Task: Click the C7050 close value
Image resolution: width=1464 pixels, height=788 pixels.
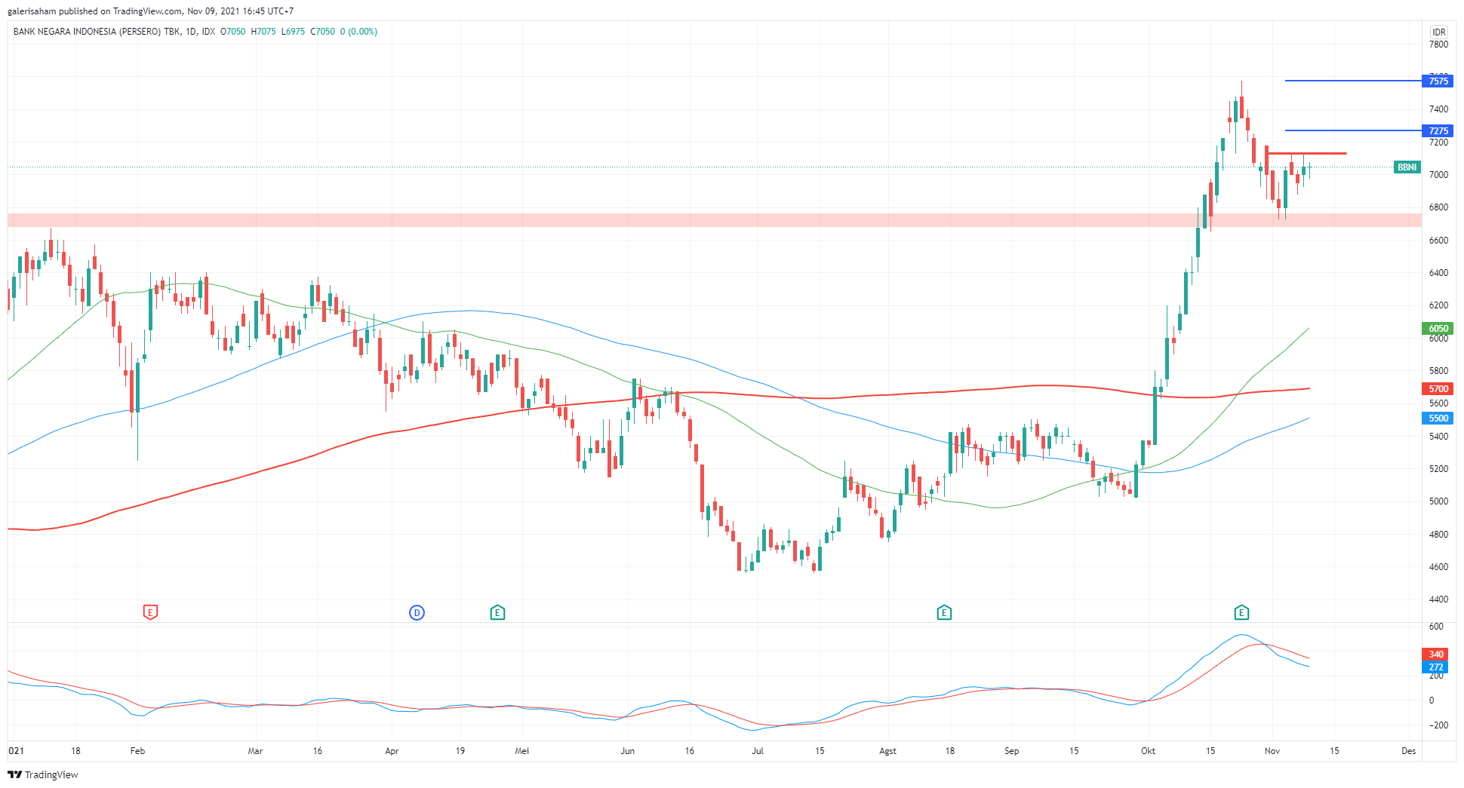Action: coord(322,32)
